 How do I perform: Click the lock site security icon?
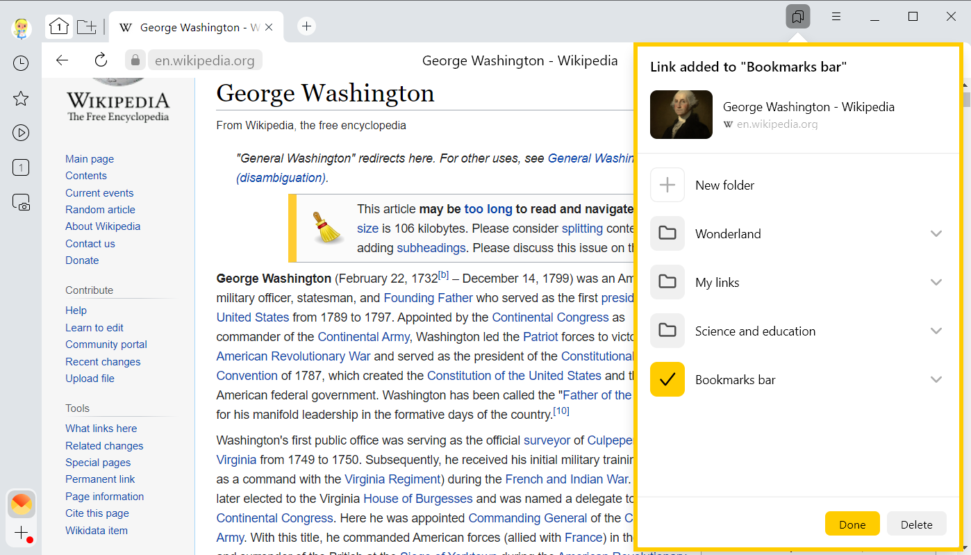pyautogui.click(x=135, y=60)
